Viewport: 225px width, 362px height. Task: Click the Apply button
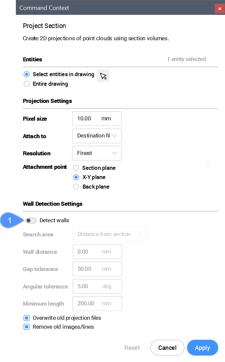[x=202, y=348]
